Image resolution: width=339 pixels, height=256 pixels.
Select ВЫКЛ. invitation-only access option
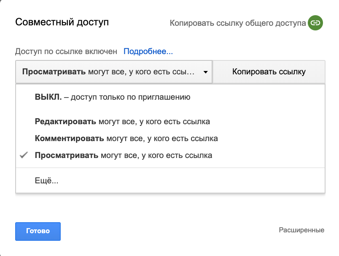coord(170,97)
